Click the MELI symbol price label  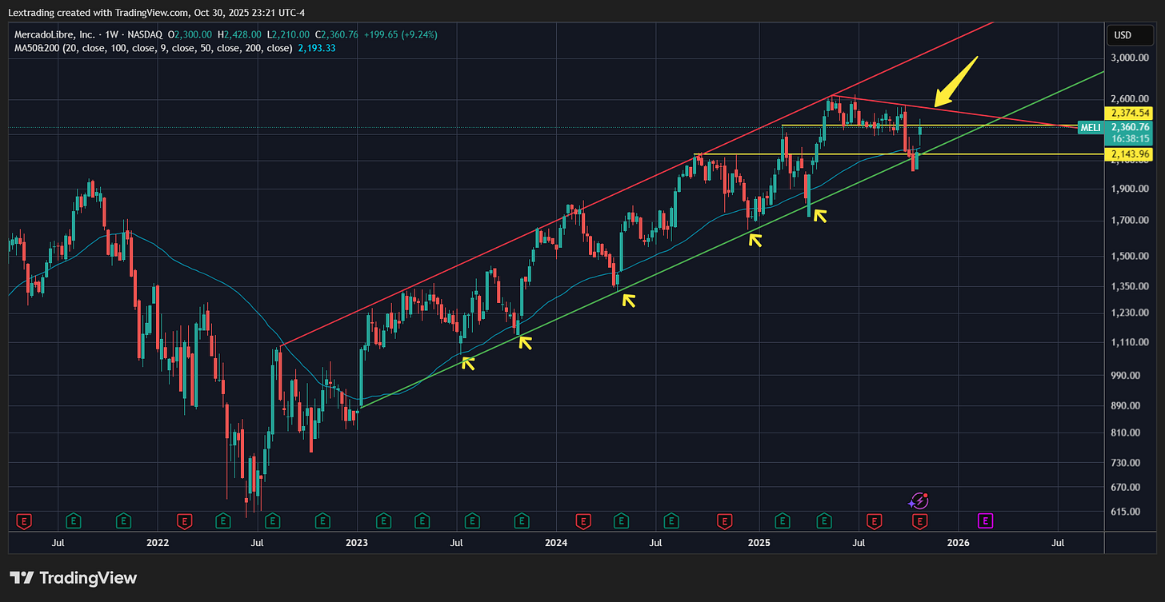pos(1091,127)
